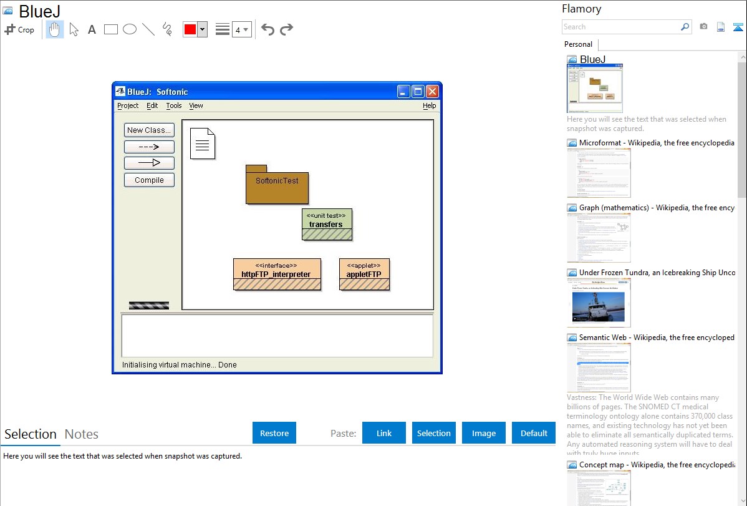Open the Microformat Wikipedia snapshot thumbnail
The width and height of the screenshot is (747, 506).
(599, 173)
